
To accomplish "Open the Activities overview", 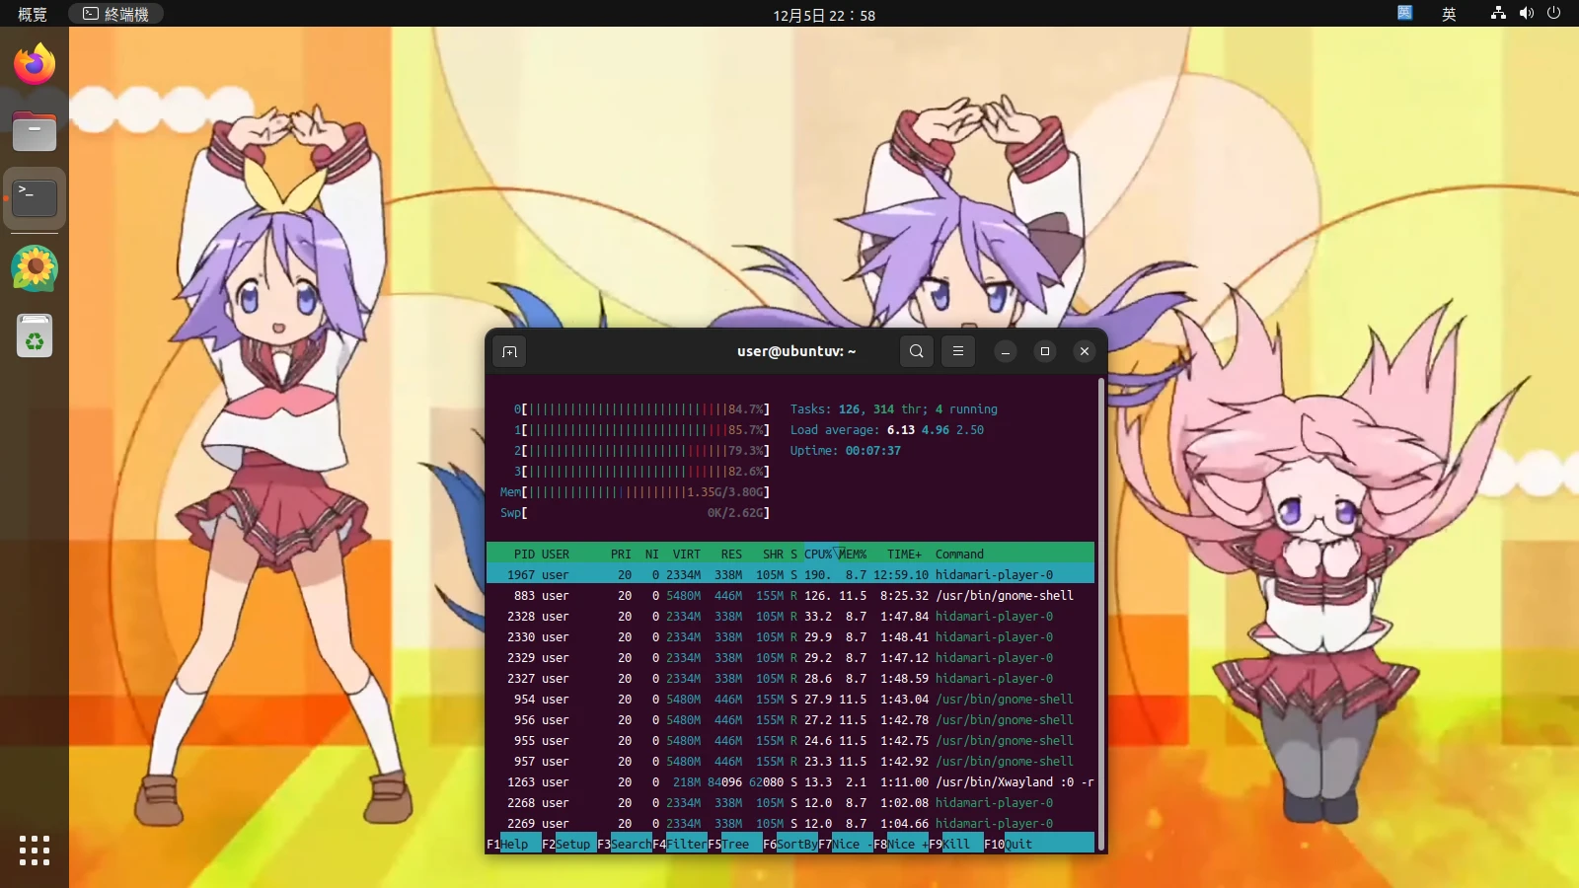I will (x=32, y=14).
